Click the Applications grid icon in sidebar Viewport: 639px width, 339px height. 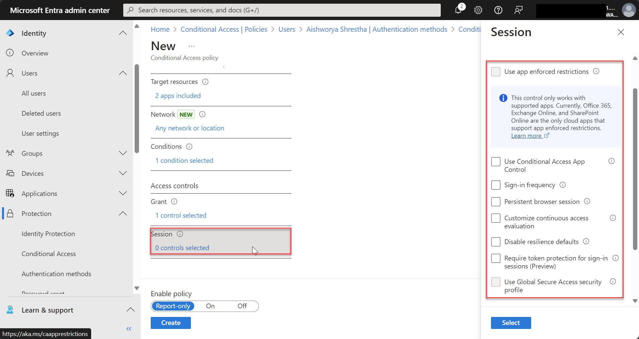click(x=10, y=193)
